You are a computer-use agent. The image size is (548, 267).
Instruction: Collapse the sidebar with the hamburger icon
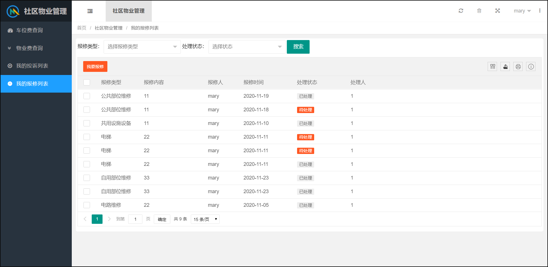click(90, 11)
